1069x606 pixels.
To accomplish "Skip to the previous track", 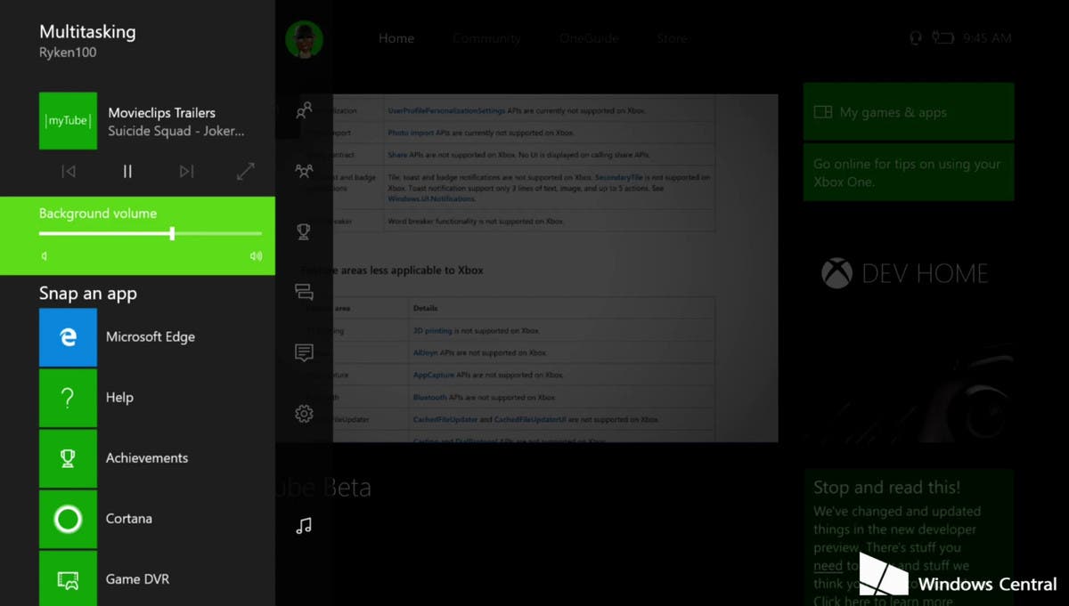I will click(69, 171).
